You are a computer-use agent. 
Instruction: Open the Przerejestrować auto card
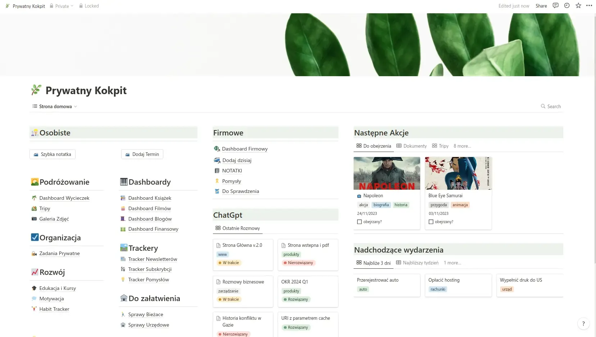[387, 285]
